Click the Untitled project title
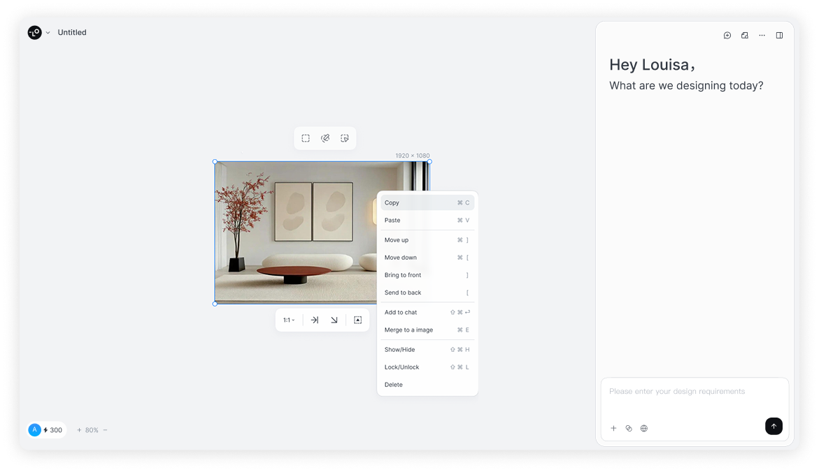 point(72,32)
